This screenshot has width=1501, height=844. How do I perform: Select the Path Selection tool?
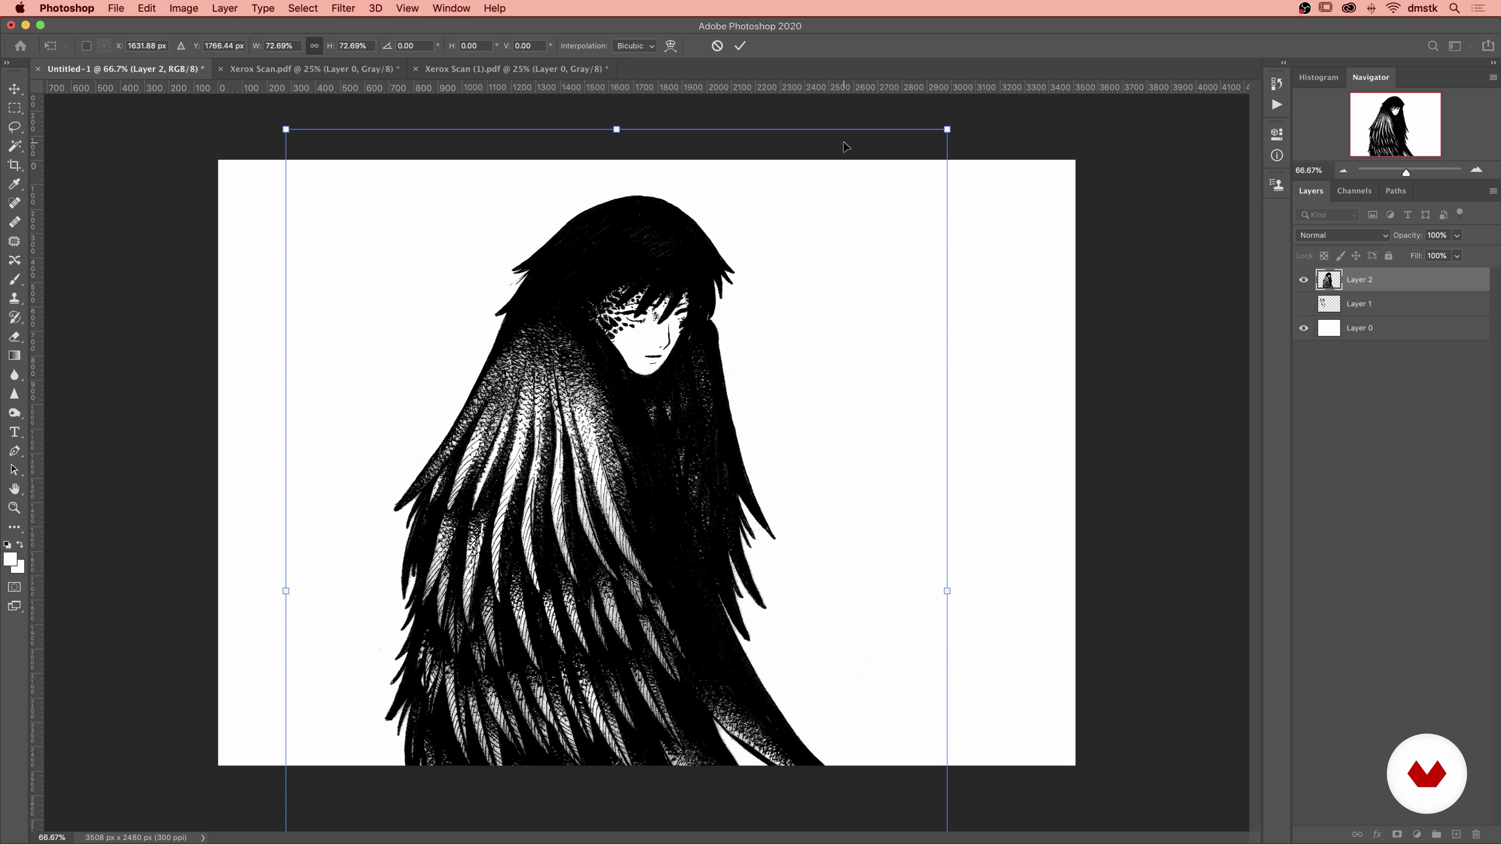point(14,469)
